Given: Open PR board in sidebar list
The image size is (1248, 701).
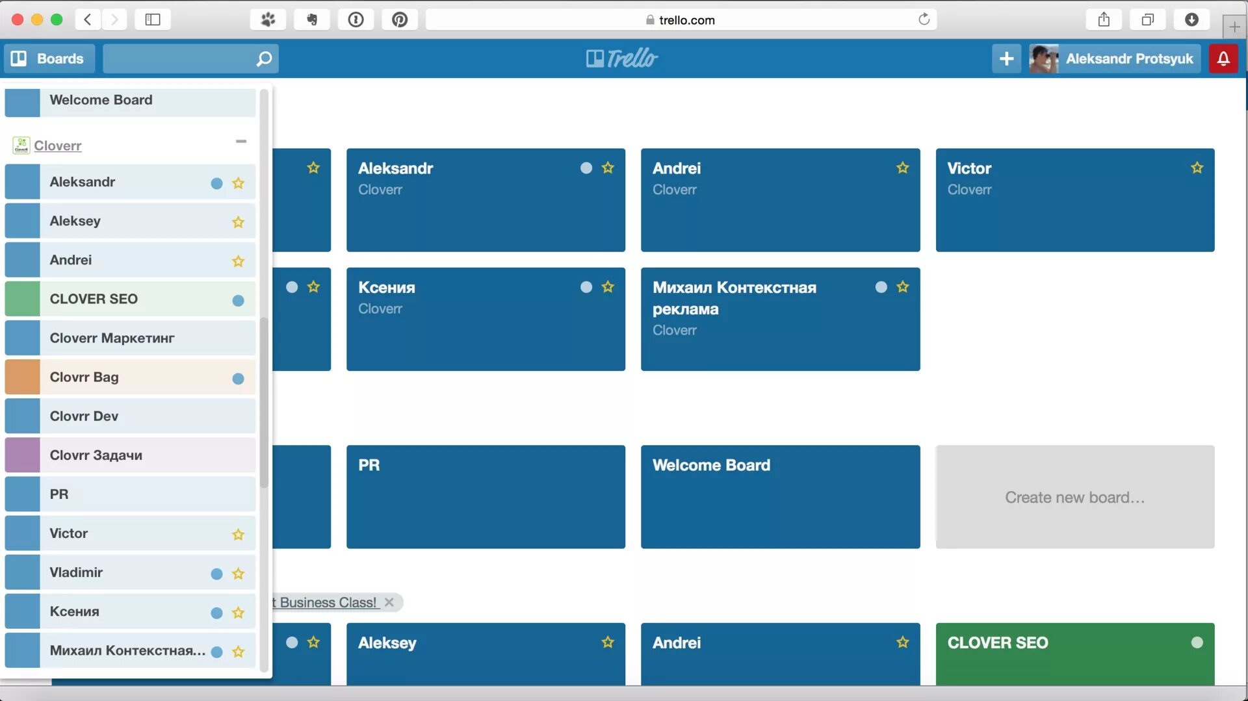Looking at the screenshot, I should [x=130, y=494].
